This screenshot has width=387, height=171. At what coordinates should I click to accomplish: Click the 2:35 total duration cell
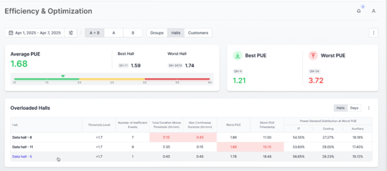(166, 147)
